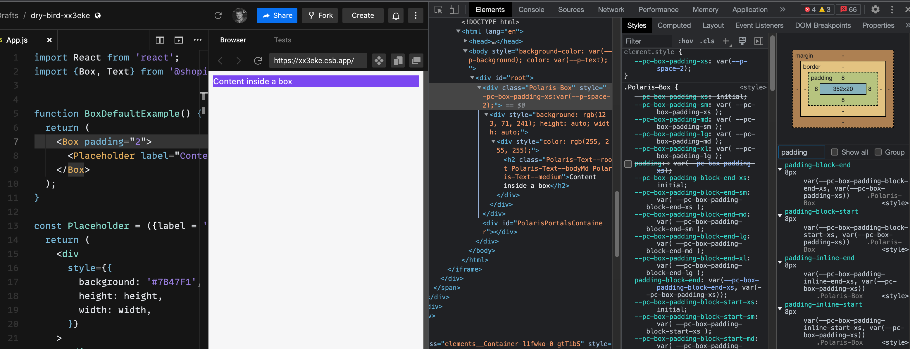Click the Fork button
Screen dimensions: 910x349
[x=320, y=15]
